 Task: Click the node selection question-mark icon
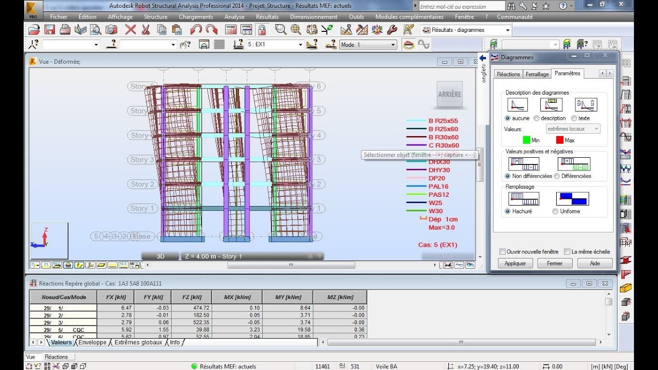(x=34, y=45)
